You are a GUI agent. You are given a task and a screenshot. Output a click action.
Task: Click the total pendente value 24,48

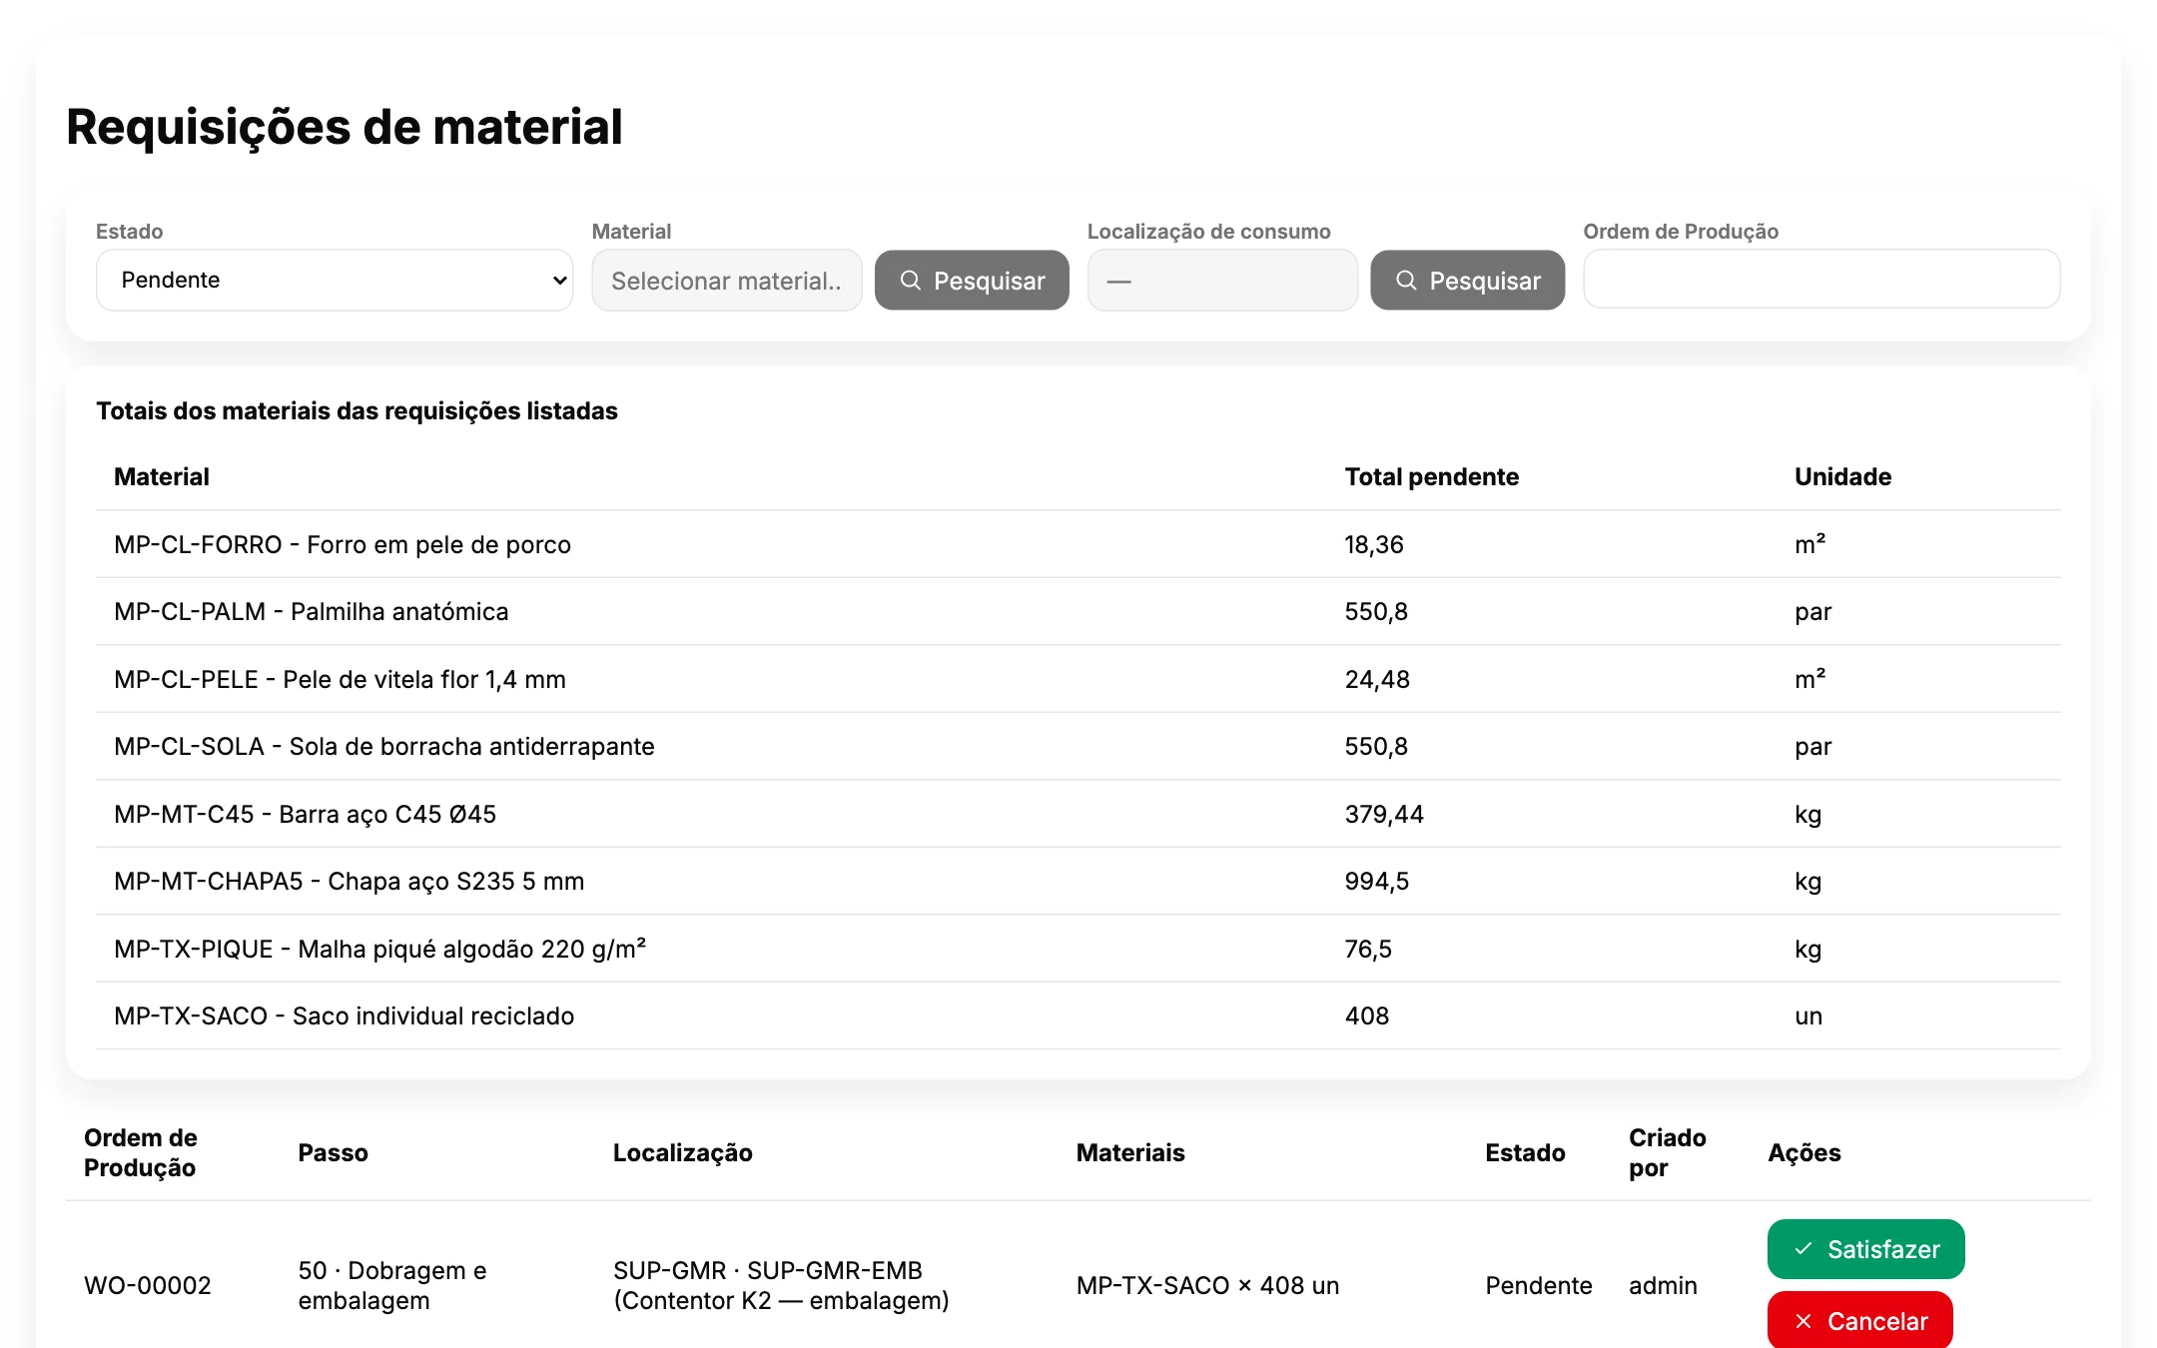coord(1377,679)
